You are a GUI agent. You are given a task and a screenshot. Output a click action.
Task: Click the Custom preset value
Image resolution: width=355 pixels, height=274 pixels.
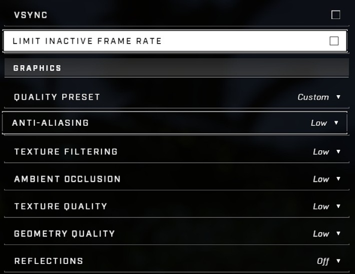(313, 97)
